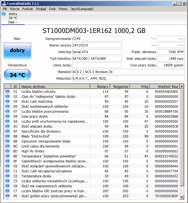Viewport: 188px width, 203px height.
Task: Click status orb for Ilość cykli obciążenia/odciążenia
Action: pyautogui.click(x=7, y=171)
